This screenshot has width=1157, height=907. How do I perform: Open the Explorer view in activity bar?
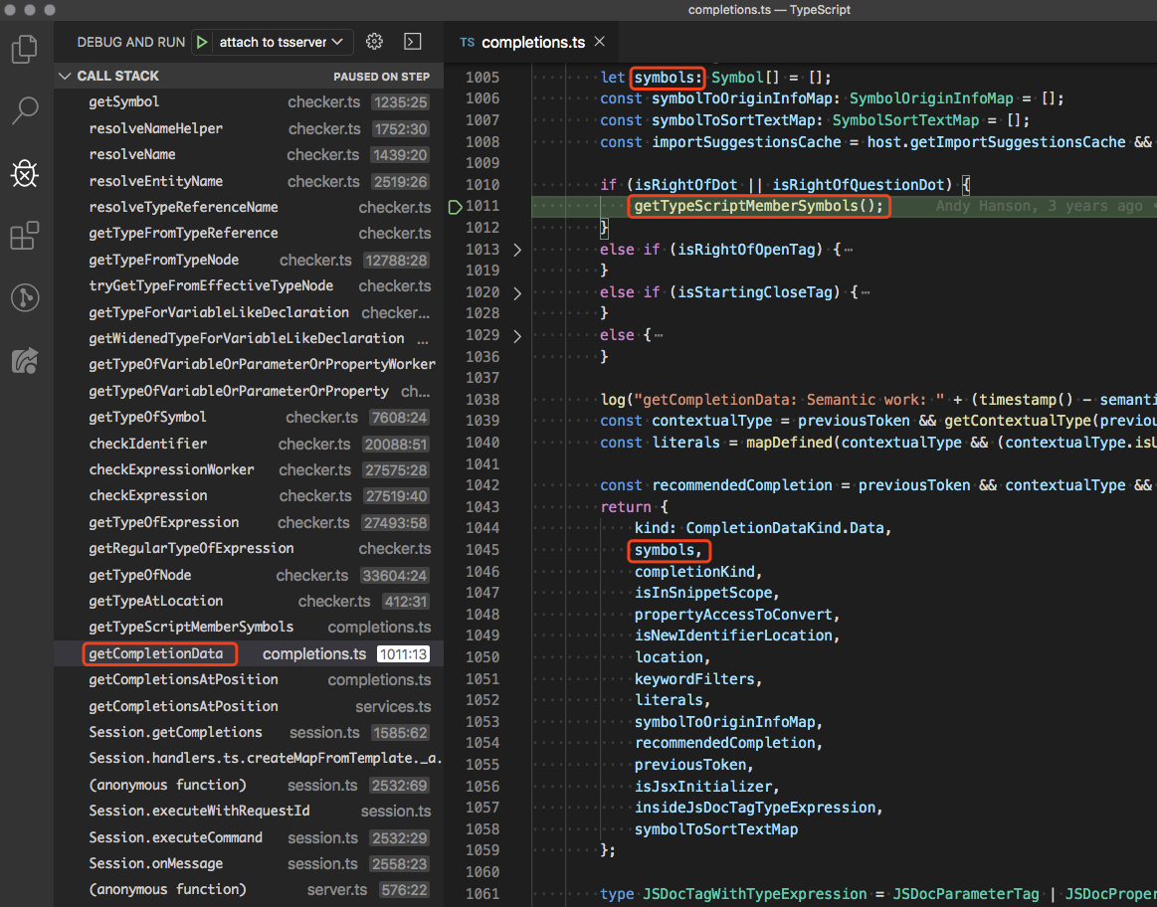coord(25,49)
